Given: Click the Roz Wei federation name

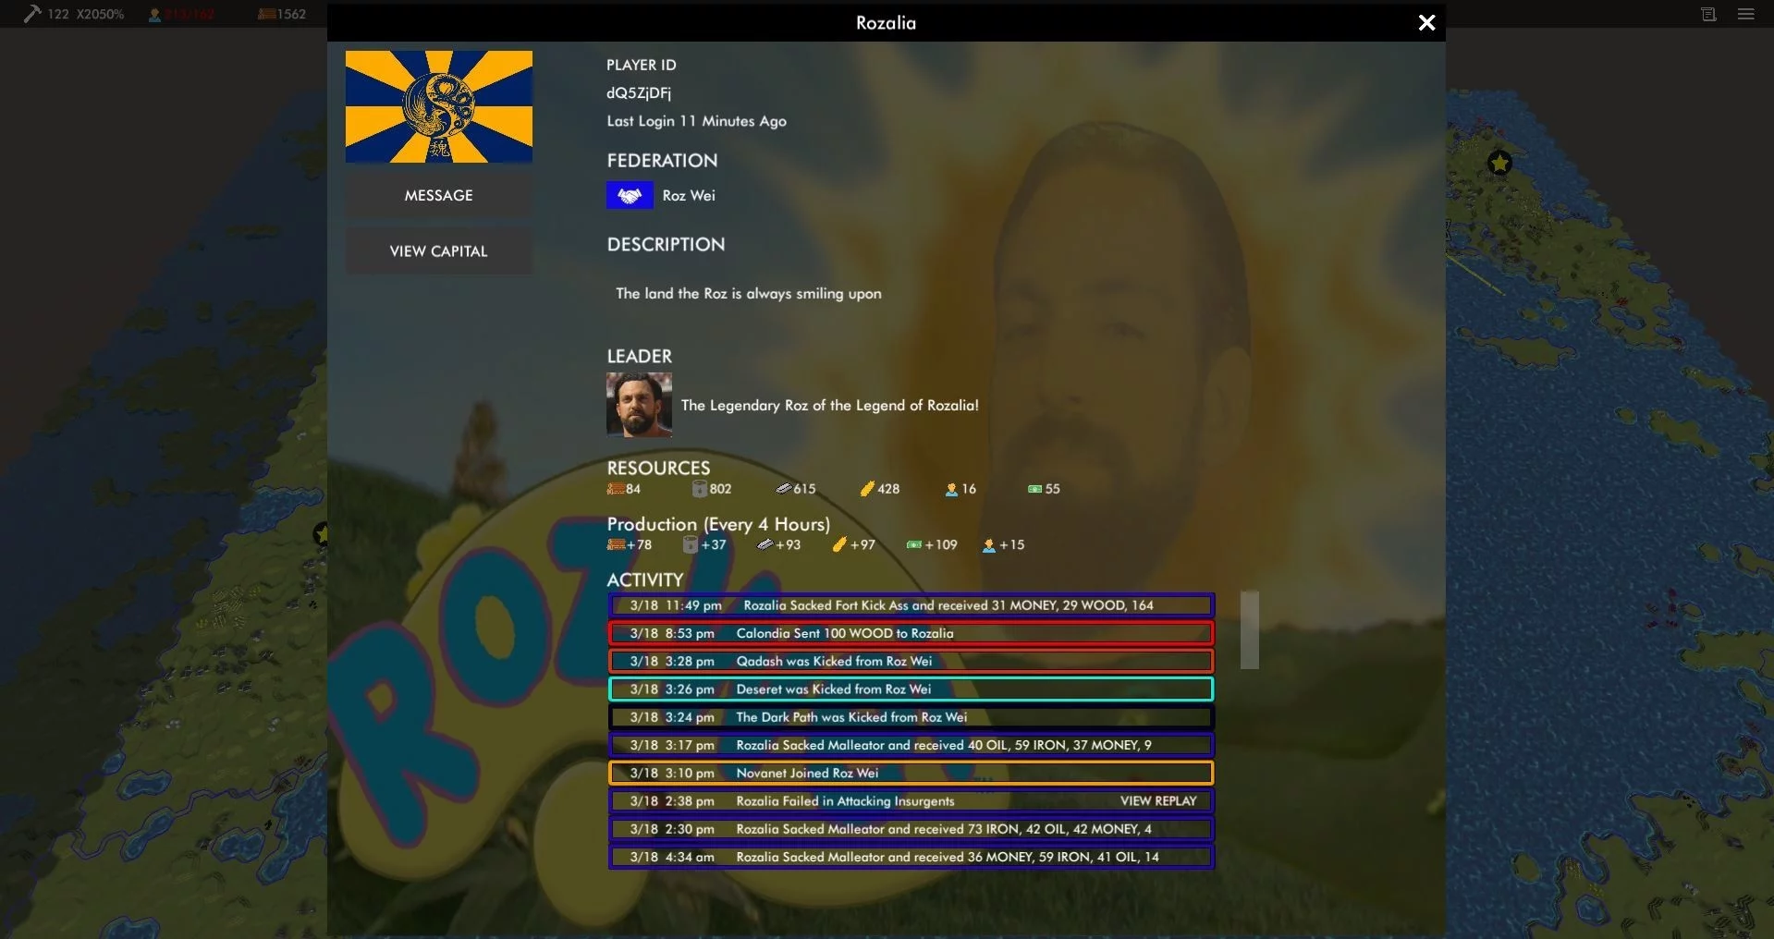Looking at the screenshot, I should pos(689,196).
